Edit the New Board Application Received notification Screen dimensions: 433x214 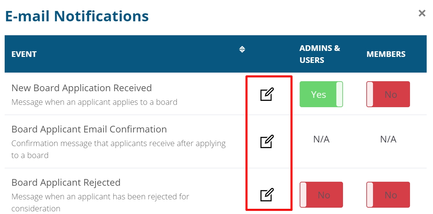tap(267, 95)
